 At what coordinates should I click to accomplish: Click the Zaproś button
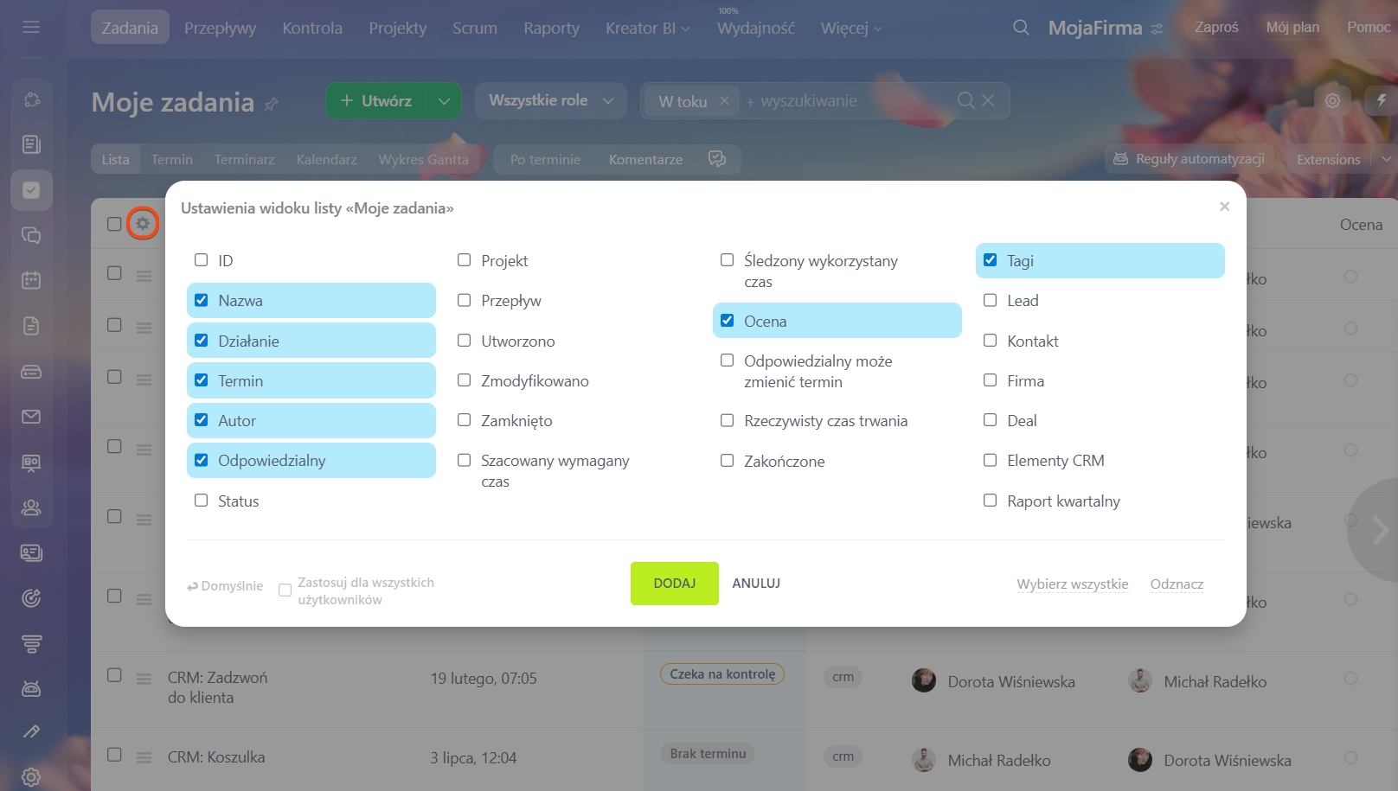pos(1216,28)
